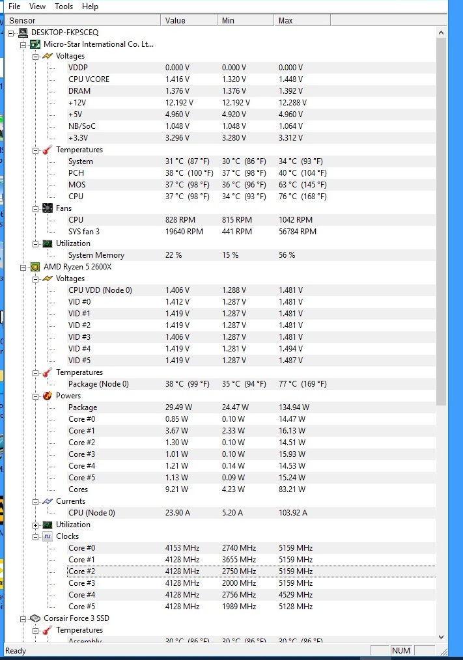Screen dimensions: 463x660
Task: Click the Ryzen Temperatures thermometer icon
Action: point(48,372)
